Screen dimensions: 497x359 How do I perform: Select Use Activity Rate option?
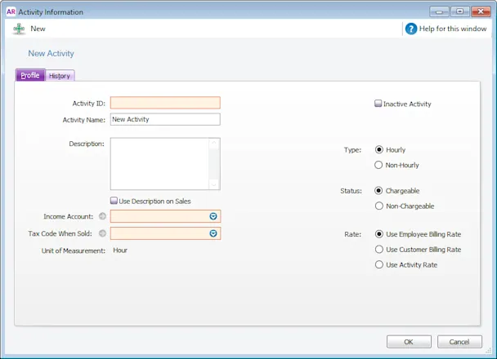[x=379, y=264]
